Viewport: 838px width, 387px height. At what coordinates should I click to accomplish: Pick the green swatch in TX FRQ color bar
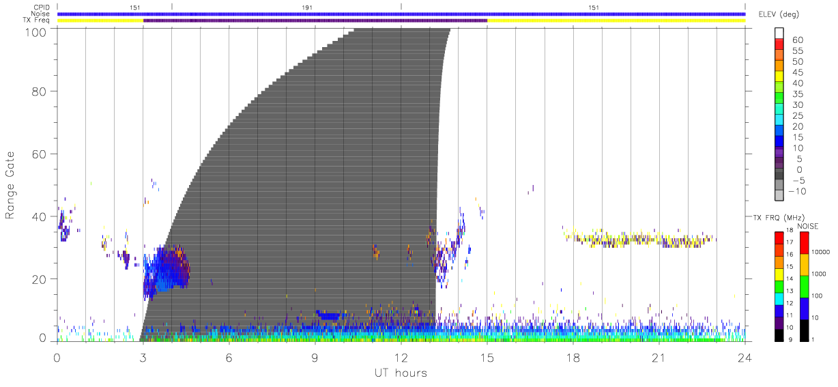point(779,287)
